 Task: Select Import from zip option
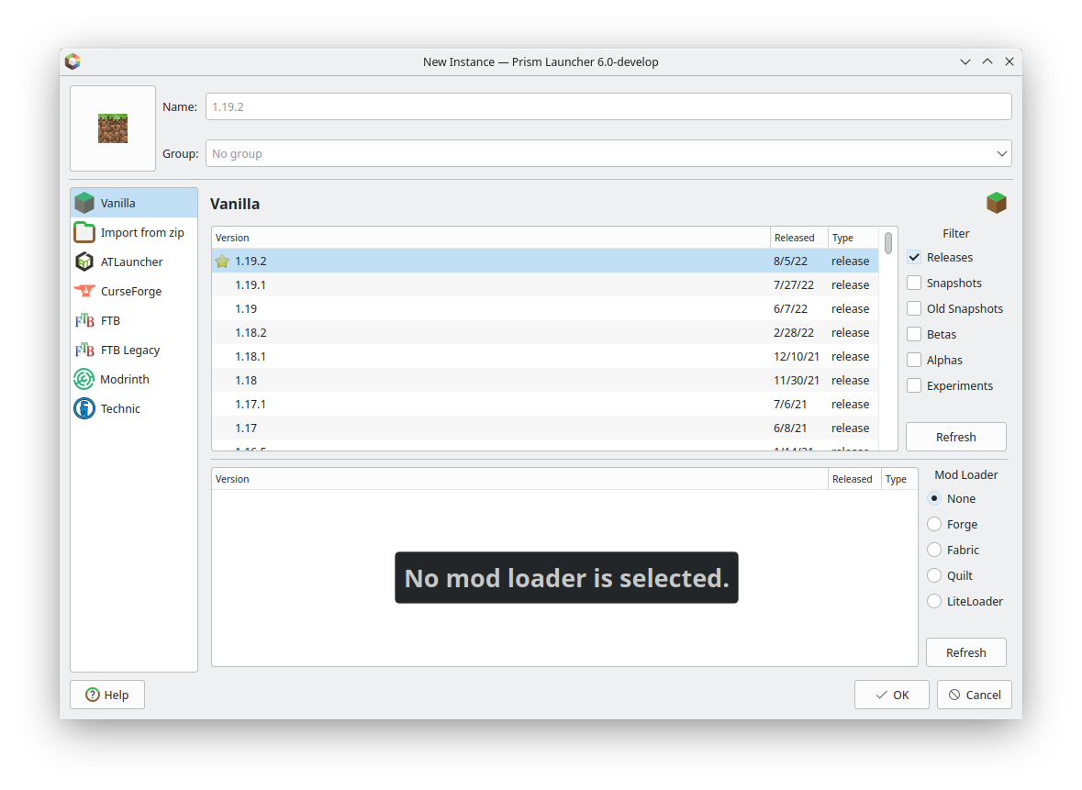[141, 232]
